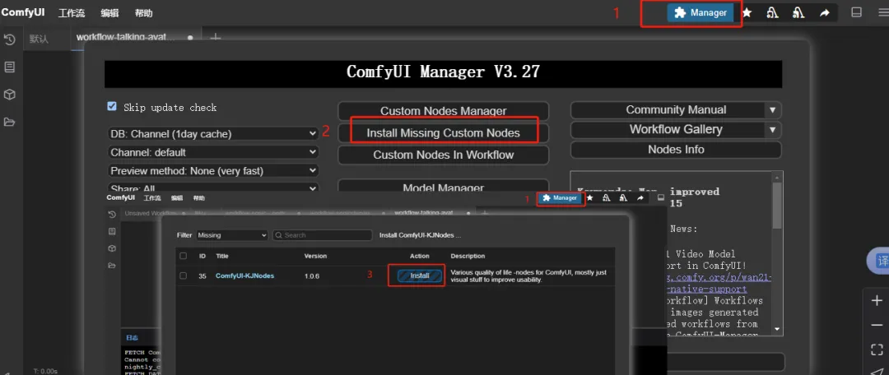Select the Unsaved Workflow tab in the lower inset
Image resolution: width=889 pixels, height=375 pixels.
(151, 214)
